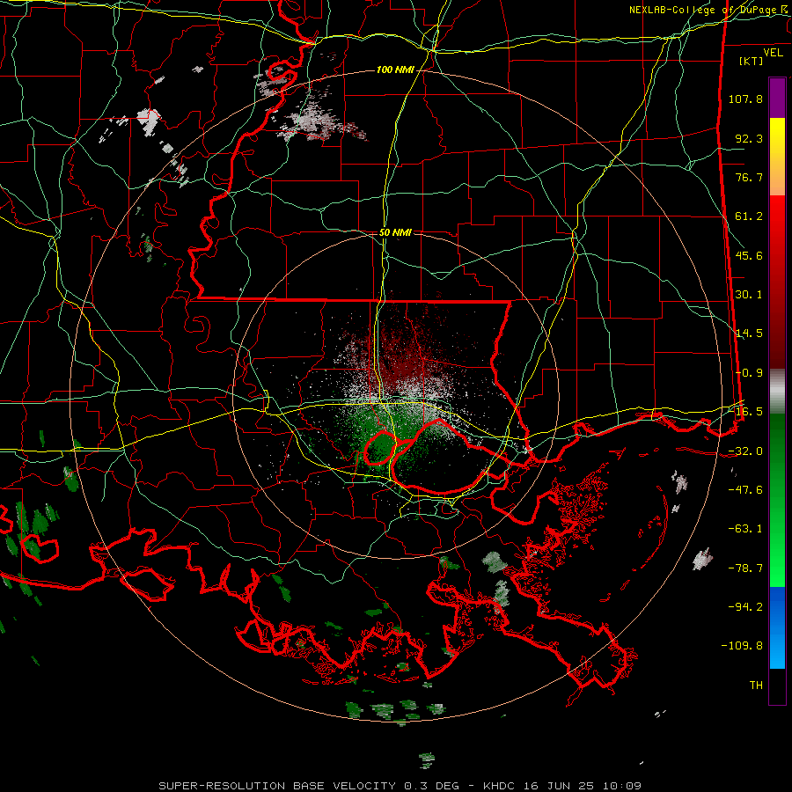Select the 107.8 legend value
The image size is (792, 792).
point(745,99)
